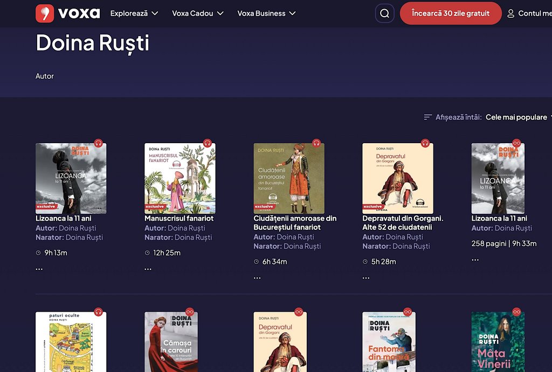Click the clock icon next to 6h 34m
Screen dimensions: 552x372
(x=256, y=262)
